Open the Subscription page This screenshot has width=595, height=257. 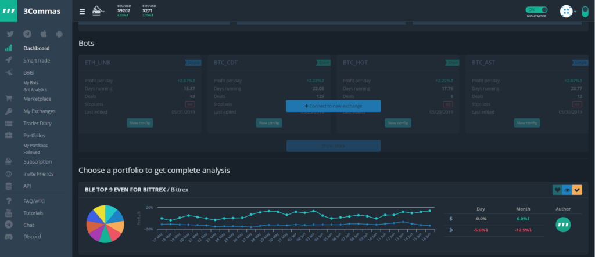(x=38, y=162)
